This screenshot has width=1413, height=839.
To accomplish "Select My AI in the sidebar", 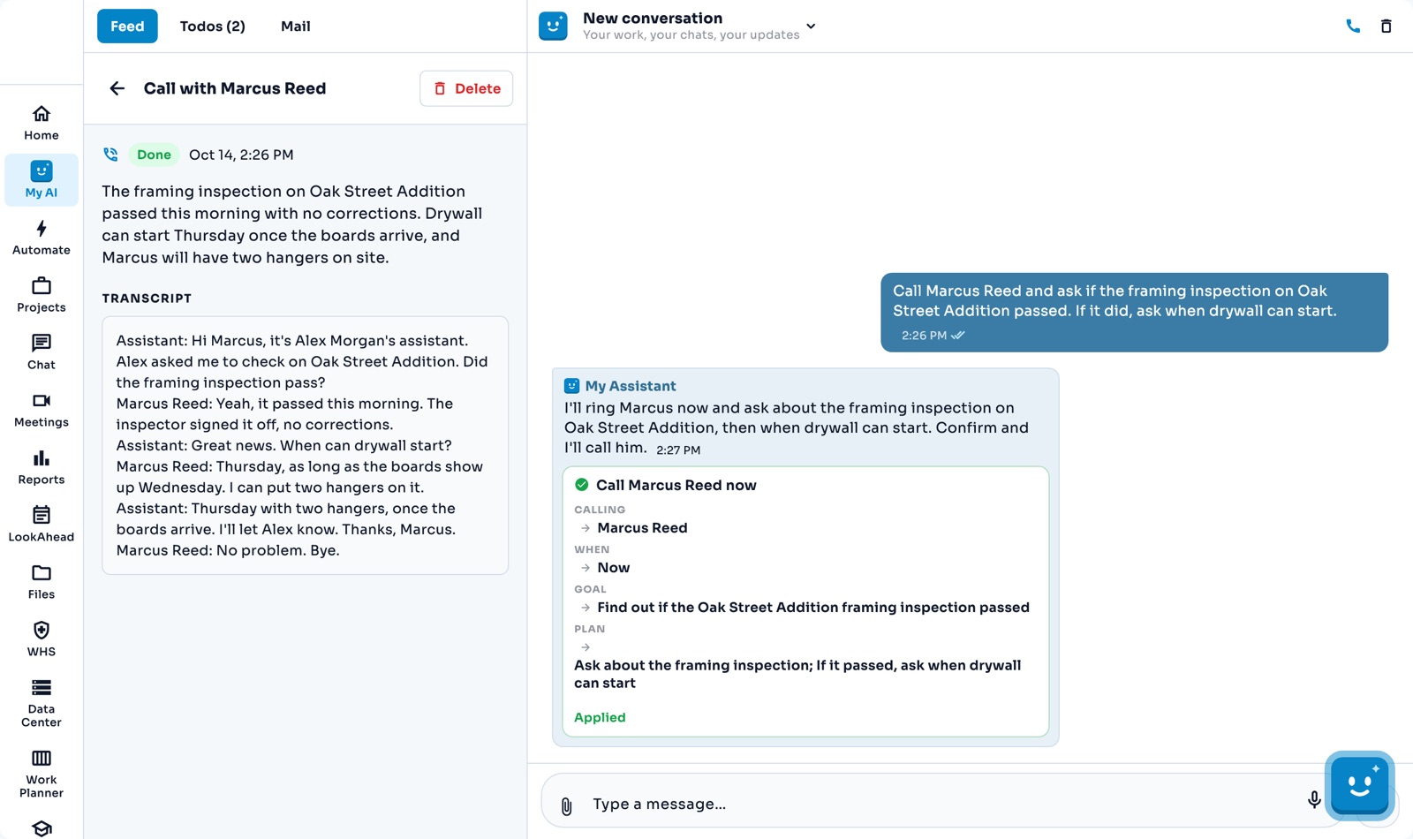I will tap(42, 180).
